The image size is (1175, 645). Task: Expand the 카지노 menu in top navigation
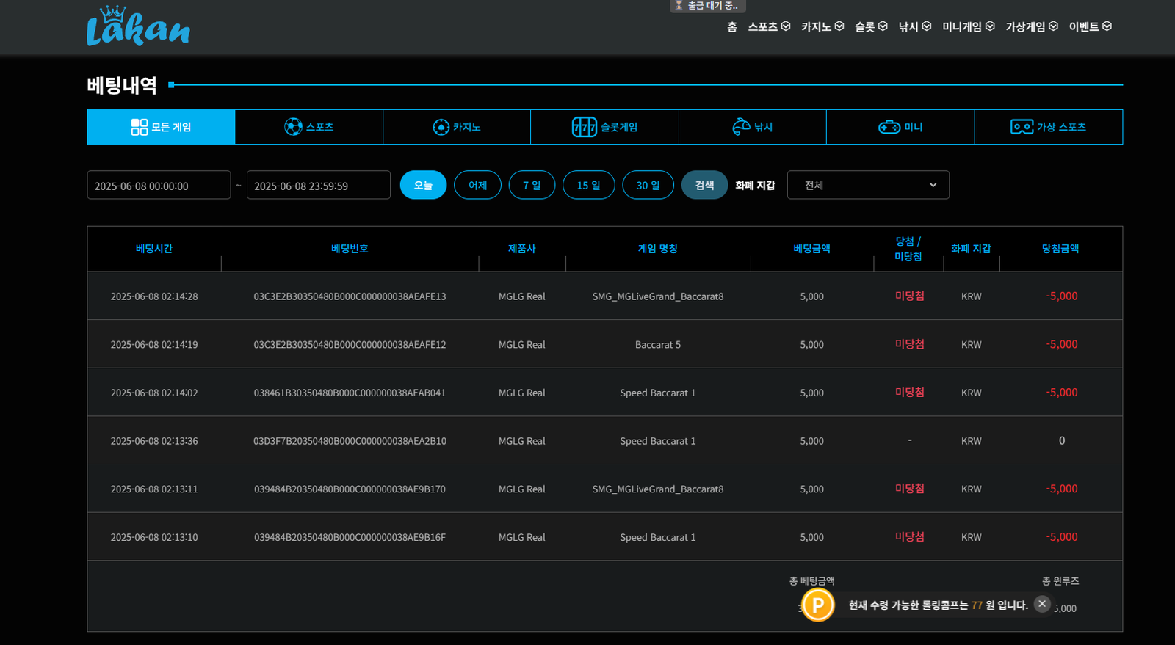tap(822, 26)
